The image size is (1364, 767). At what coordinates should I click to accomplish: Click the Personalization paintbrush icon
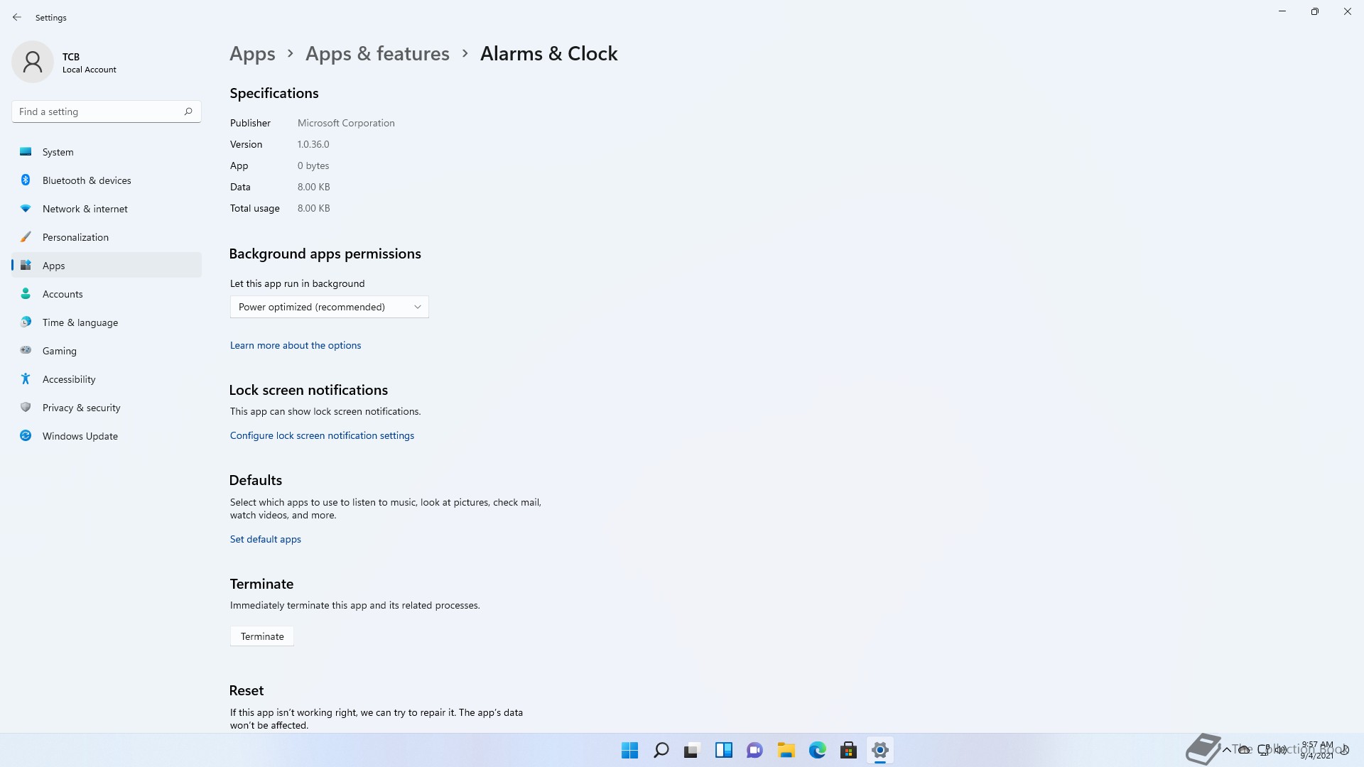point(26,236)
